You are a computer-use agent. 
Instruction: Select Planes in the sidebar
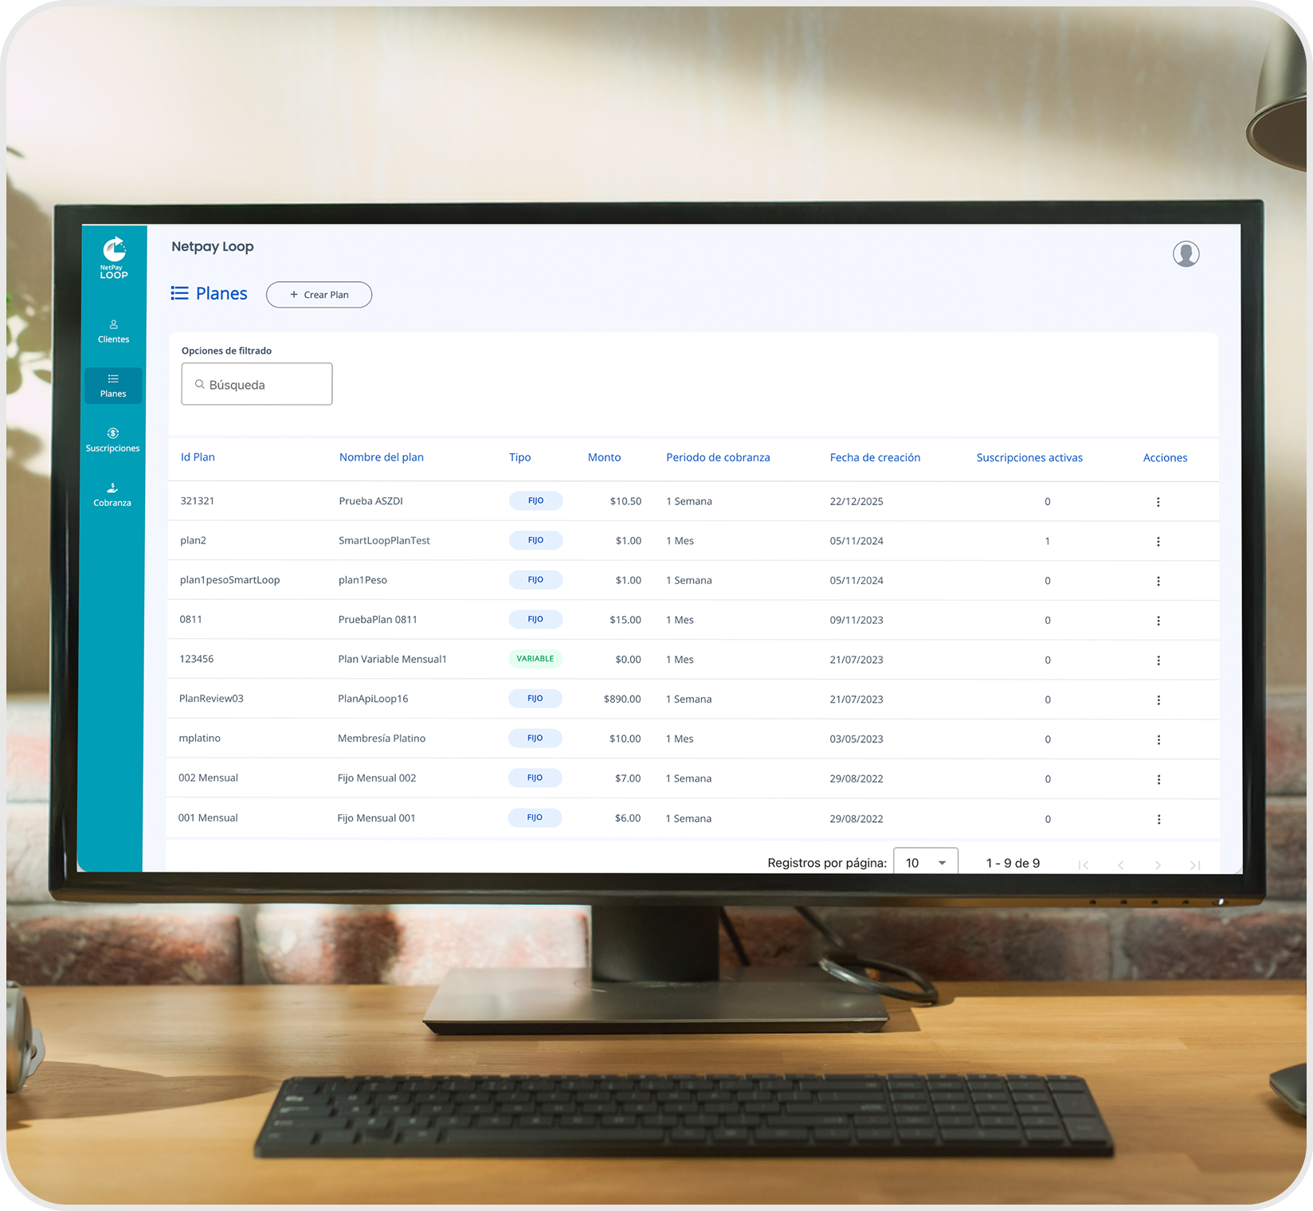[x=113, y=386]
